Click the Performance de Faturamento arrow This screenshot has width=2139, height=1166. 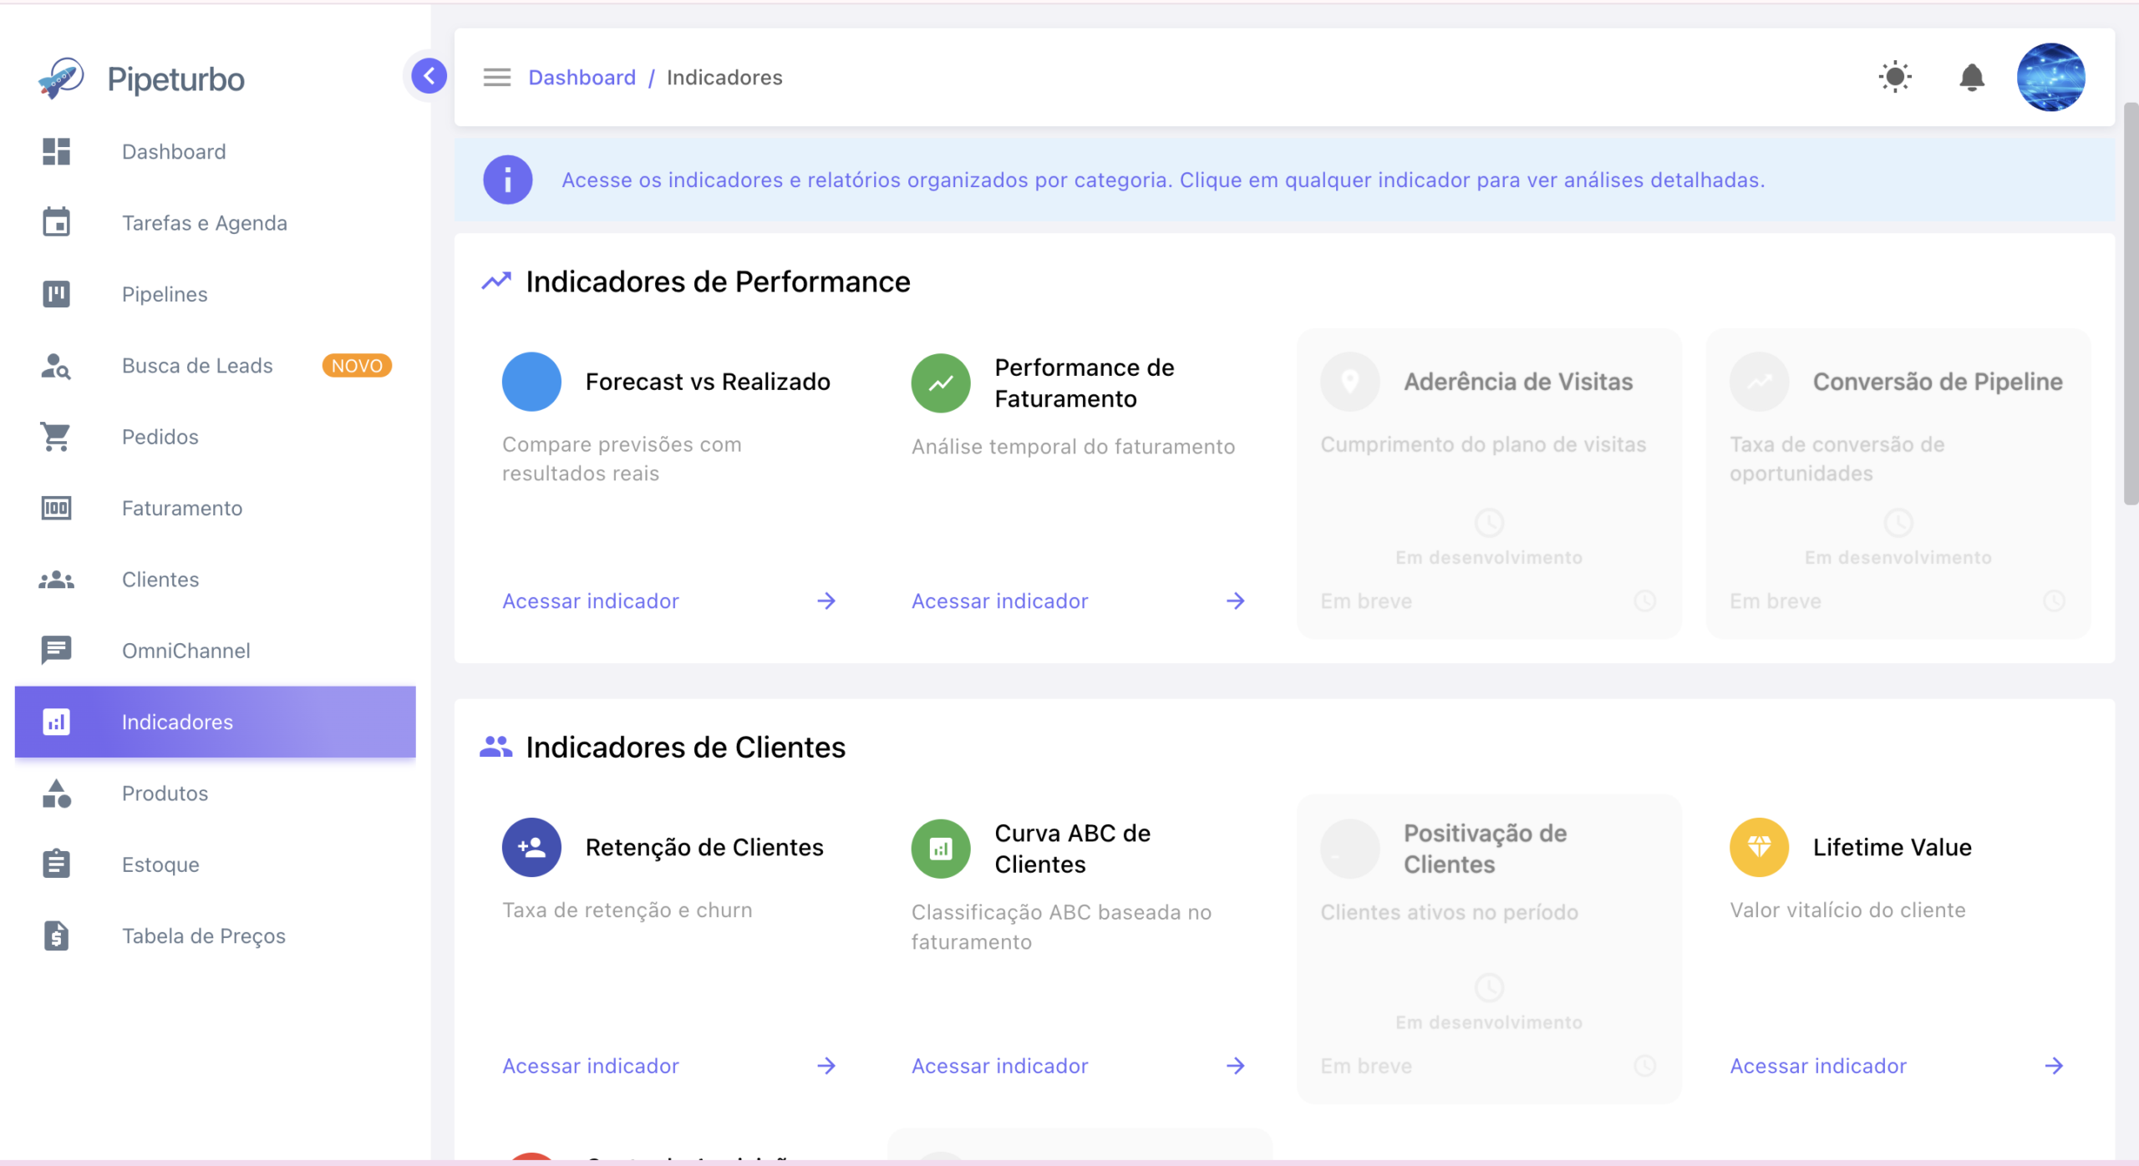1235,601
